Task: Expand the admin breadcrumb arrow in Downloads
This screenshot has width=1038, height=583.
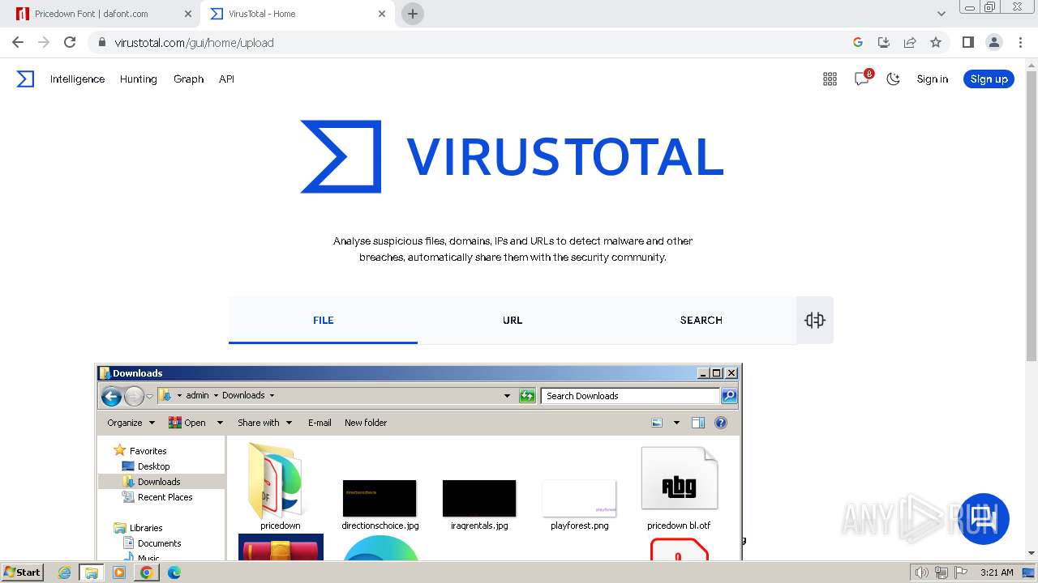Action: [x=216, y=395]
